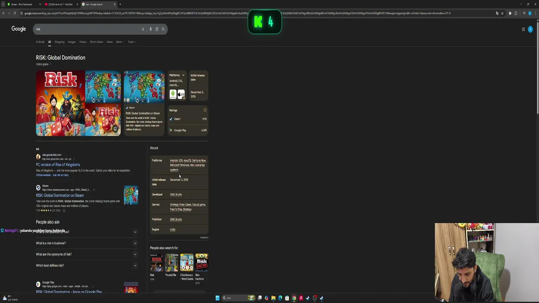Image resolution: width=539 pixels, height=303 pixels.
Task: Click the translate page icon in the address bar
Action: click(497, 13)
